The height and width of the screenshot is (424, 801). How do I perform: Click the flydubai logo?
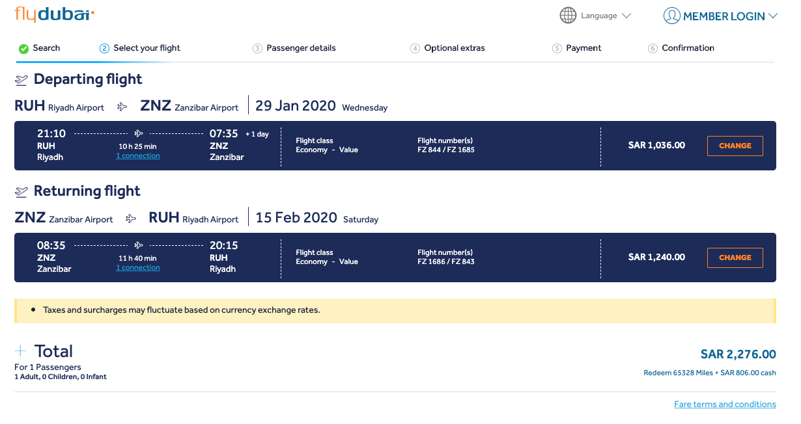click(54, 14)
